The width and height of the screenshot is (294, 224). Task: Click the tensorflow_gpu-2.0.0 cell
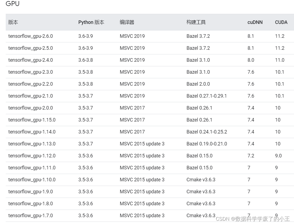[x=31, y=108]
